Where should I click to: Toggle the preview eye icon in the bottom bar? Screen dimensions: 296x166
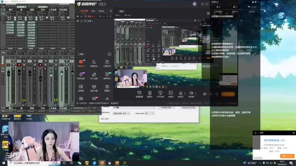(211, 94)
